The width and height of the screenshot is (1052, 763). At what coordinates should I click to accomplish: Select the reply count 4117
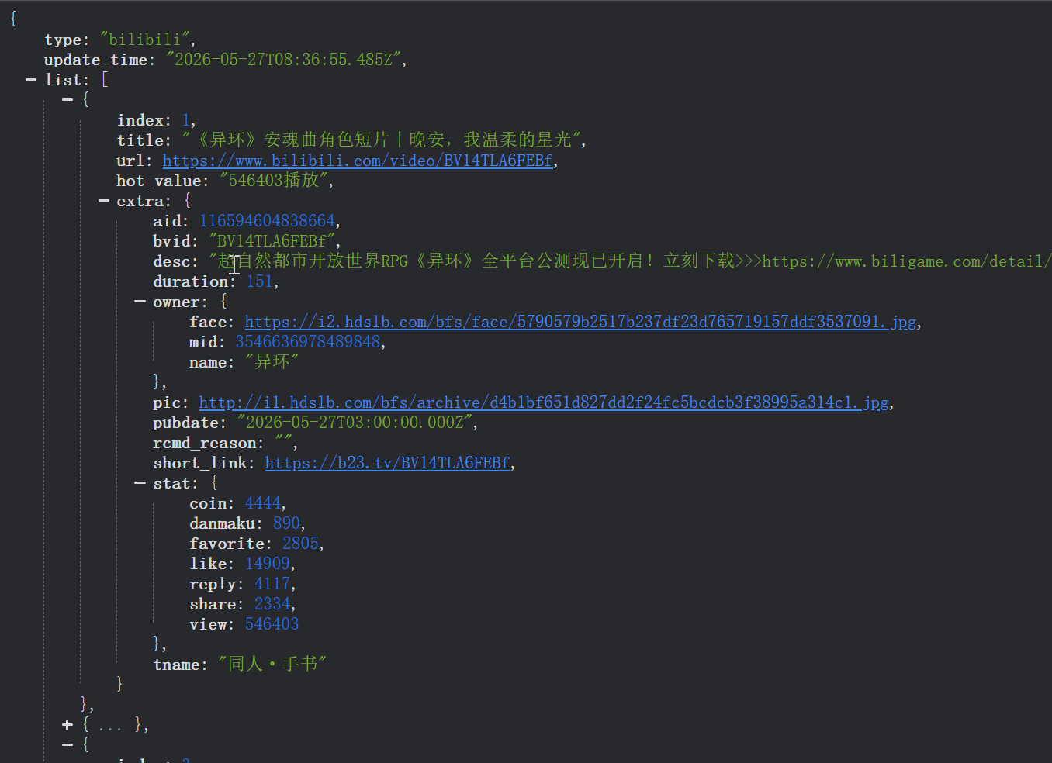[x=272, y=584]
